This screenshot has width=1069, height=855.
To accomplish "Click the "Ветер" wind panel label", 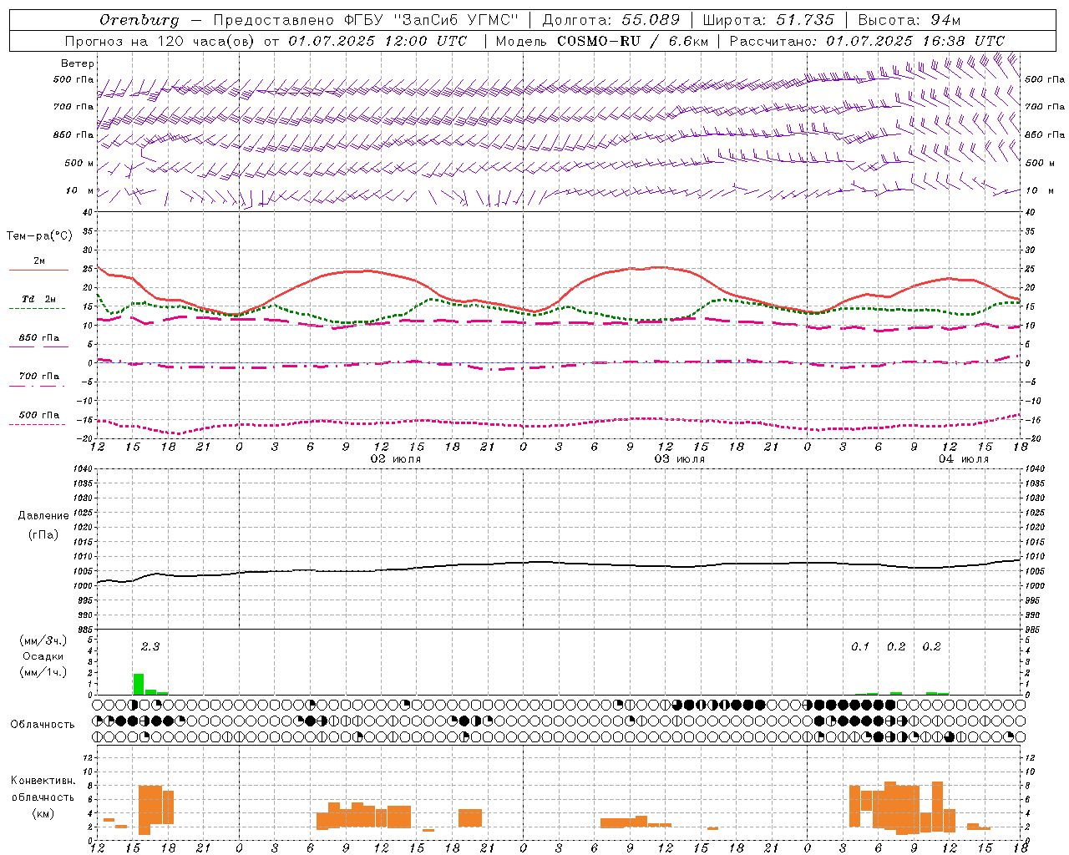I will [x=78, y=63].
